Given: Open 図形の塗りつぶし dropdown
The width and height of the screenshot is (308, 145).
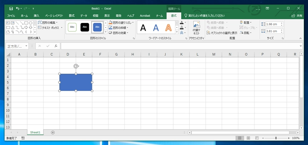Looking at the screenshot, I should point(121,23).
